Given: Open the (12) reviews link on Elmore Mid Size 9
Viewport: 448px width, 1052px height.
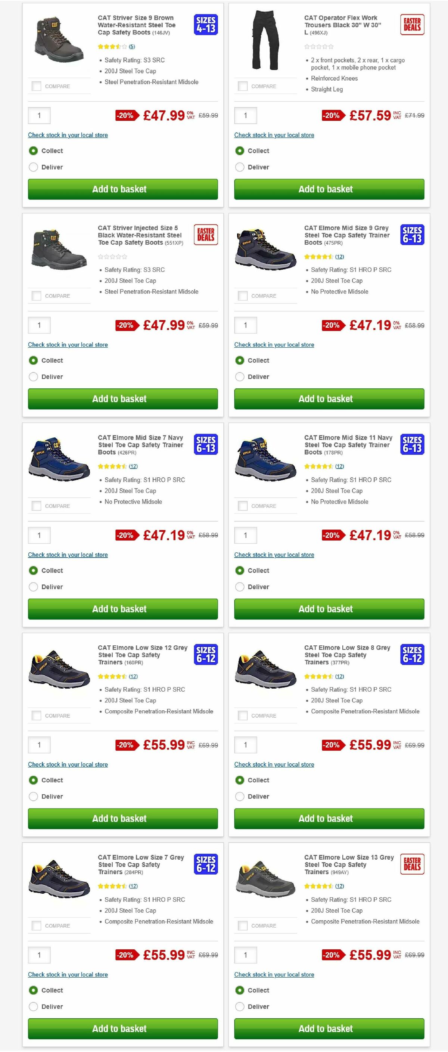Looking at the screenshot, I should click(x=340, y=257).
